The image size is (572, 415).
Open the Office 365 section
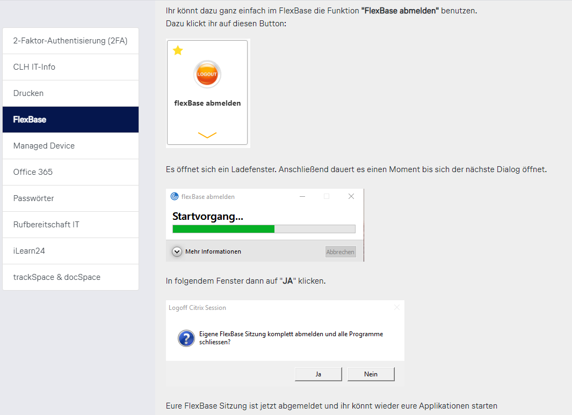click(70, 172)
